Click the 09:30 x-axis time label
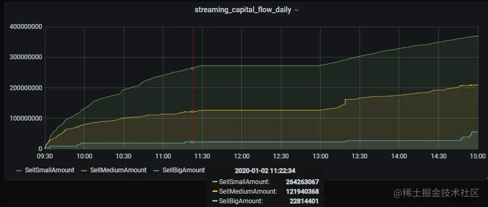Viewport: 488px width, 207px height. tap(45, 156)
